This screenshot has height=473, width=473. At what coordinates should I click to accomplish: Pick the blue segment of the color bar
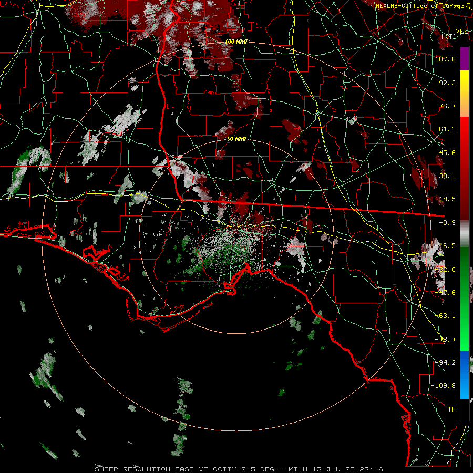pyautogui.click(x=464, y=375)
